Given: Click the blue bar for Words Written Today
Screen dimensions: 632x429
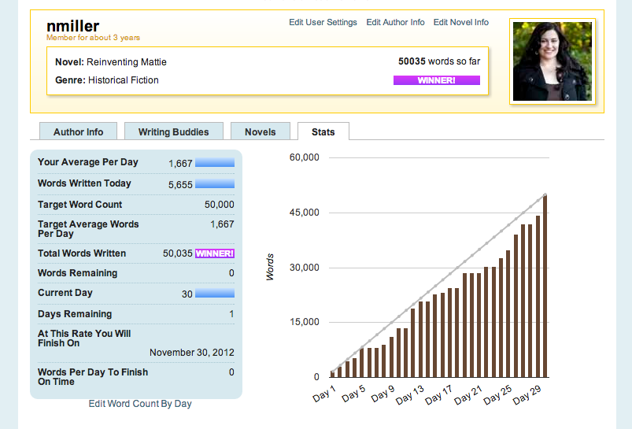Looking at the screenshot, I should (x=215, y=184).
